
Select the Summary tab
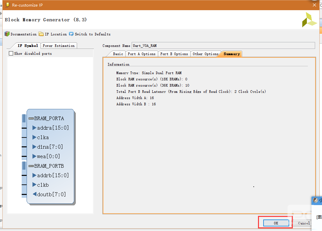point(232,54)
